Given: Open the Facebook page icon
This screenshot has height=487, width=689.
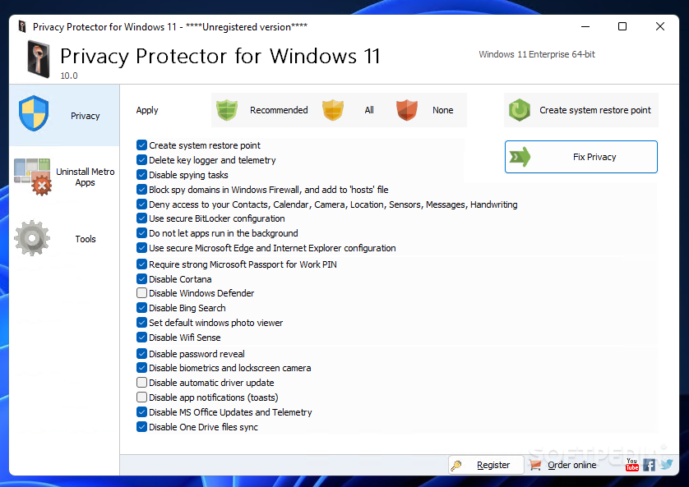Looking at the screenshot, I should pyautogui.click(x=650, y=465).
